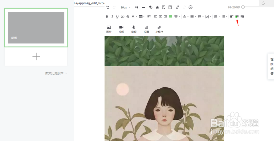Undo the last edit
The height and width of the screenshot is (141, 274).
tap(108, 7)
